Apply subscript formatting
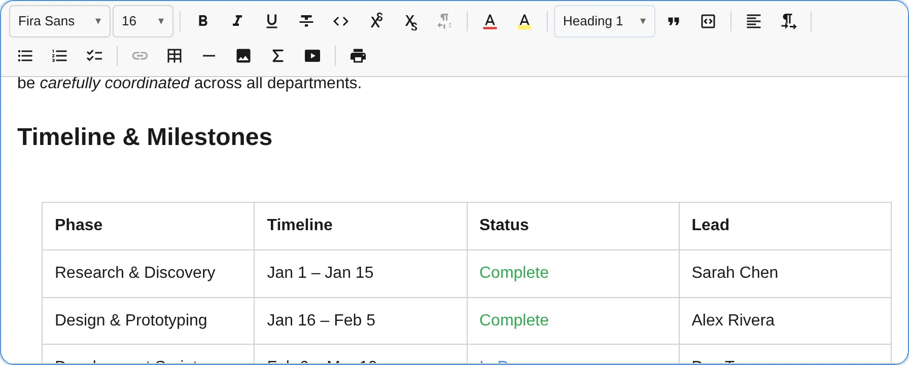Viewport: 909px width, 365px height. click(x=410, y=21)
